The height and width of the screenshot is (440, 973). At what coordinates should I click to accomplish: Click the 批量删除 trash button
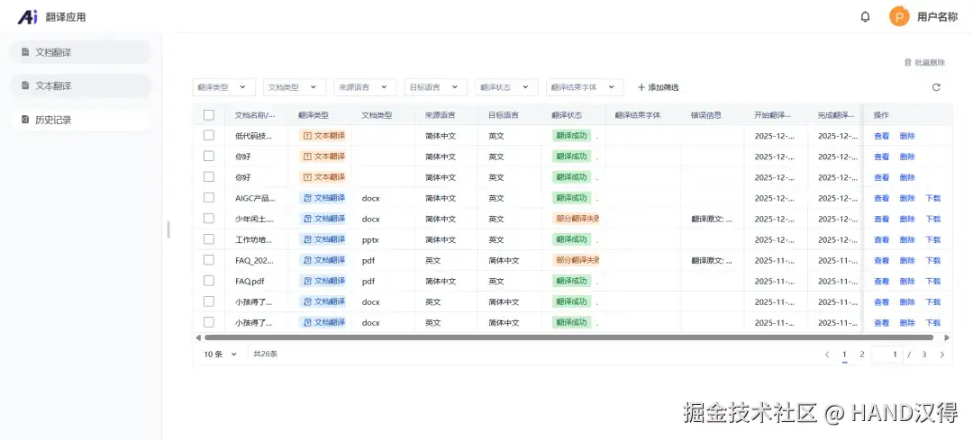click(x=924, y=63)
